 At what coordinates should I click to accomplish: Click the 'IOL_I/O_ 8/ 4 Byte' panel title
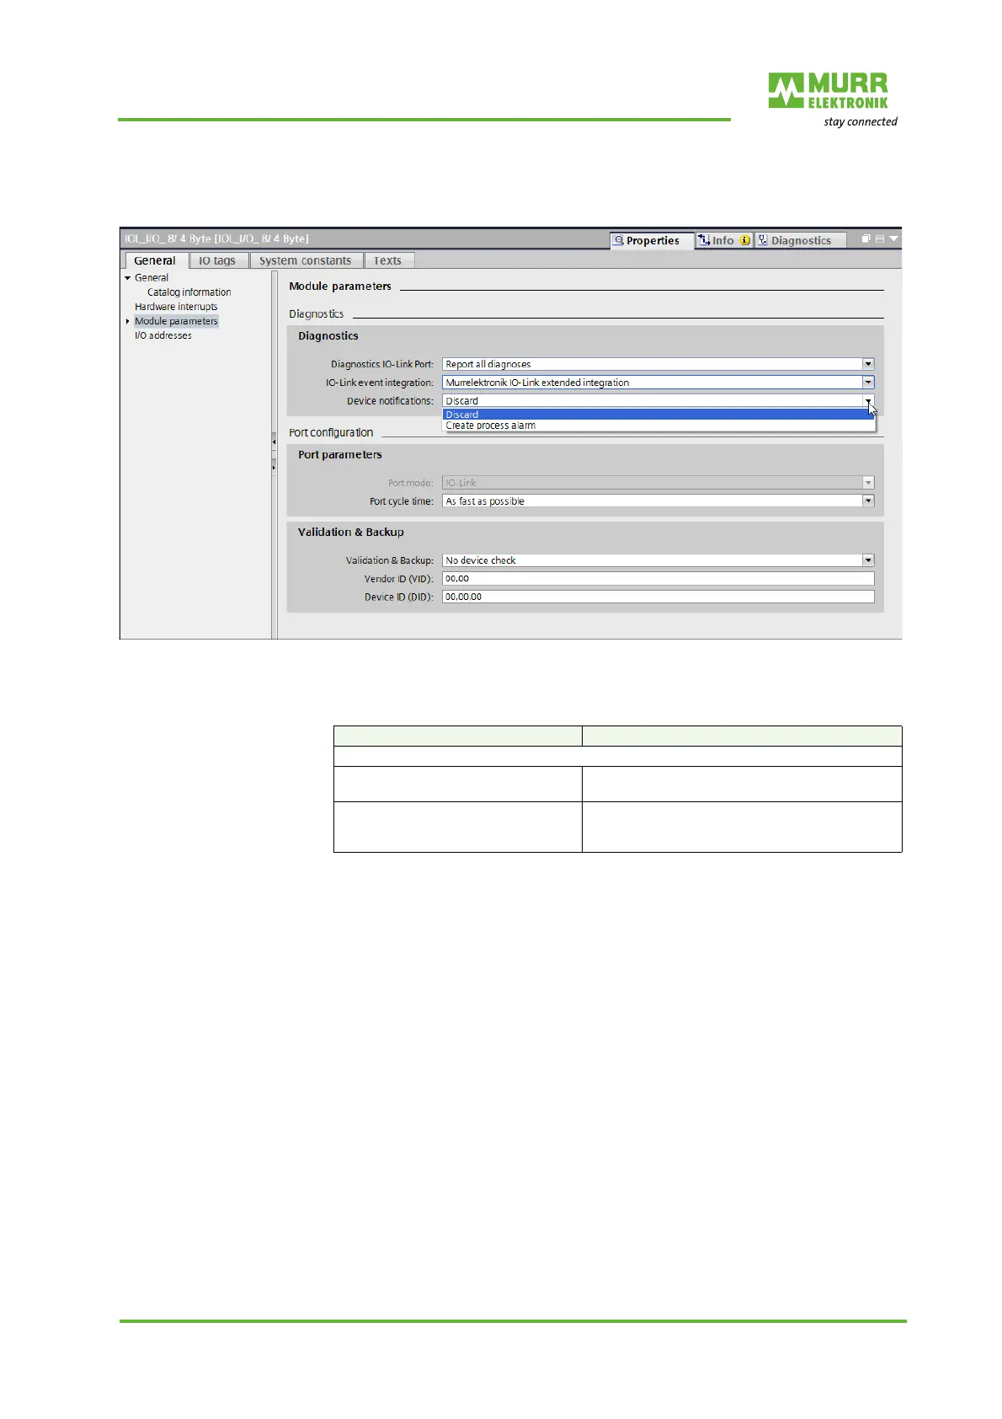pyautogui.click(x=216, y=239)
